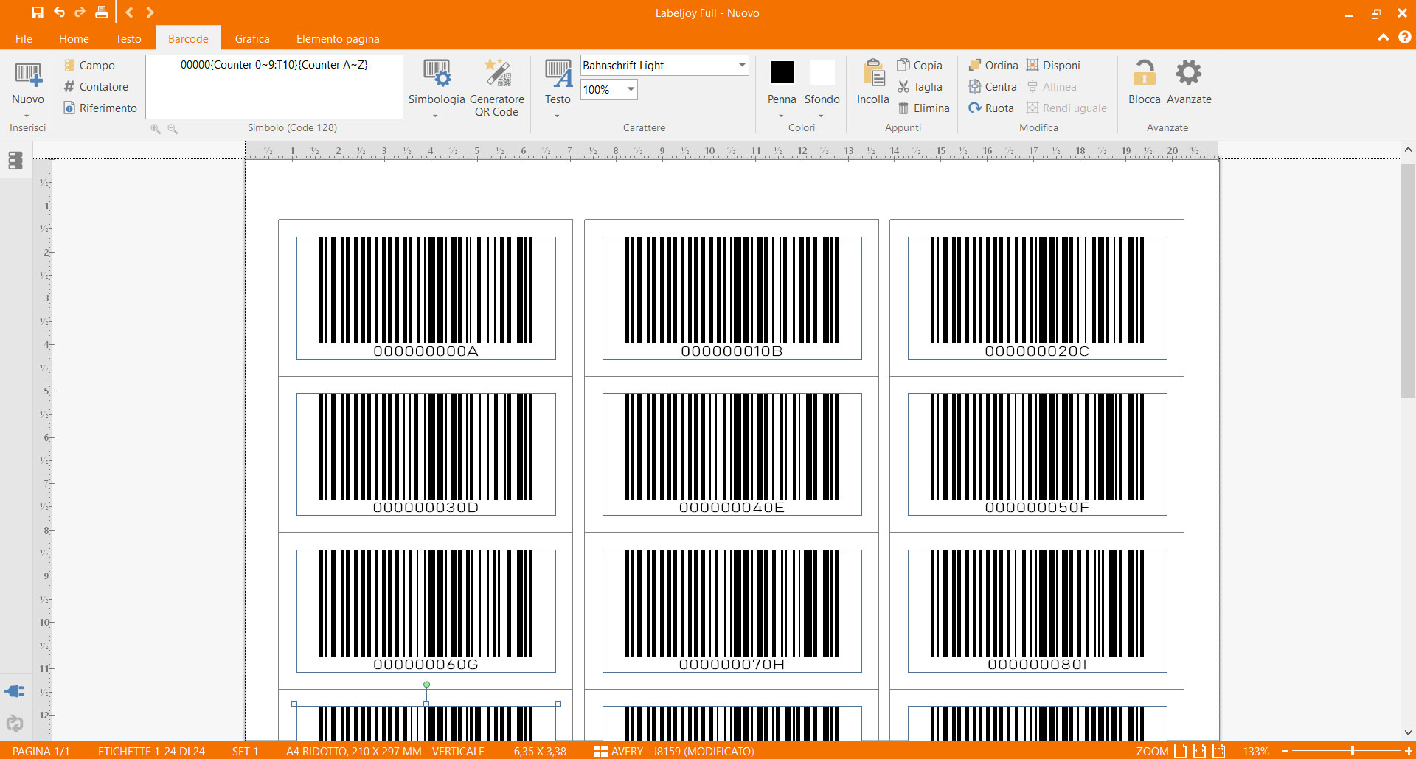Switch to the Testo ribbon tab

pyautogui.click(x=128, y=38)
